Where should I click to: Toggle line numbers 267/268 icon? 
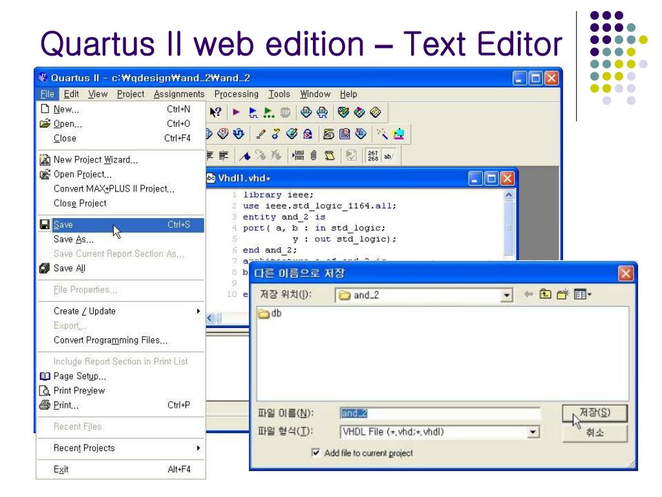click(373, 156)
